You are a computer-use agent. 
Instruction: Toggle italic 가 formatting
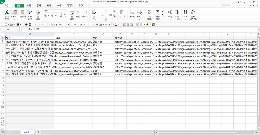click(x=97, y=24)
